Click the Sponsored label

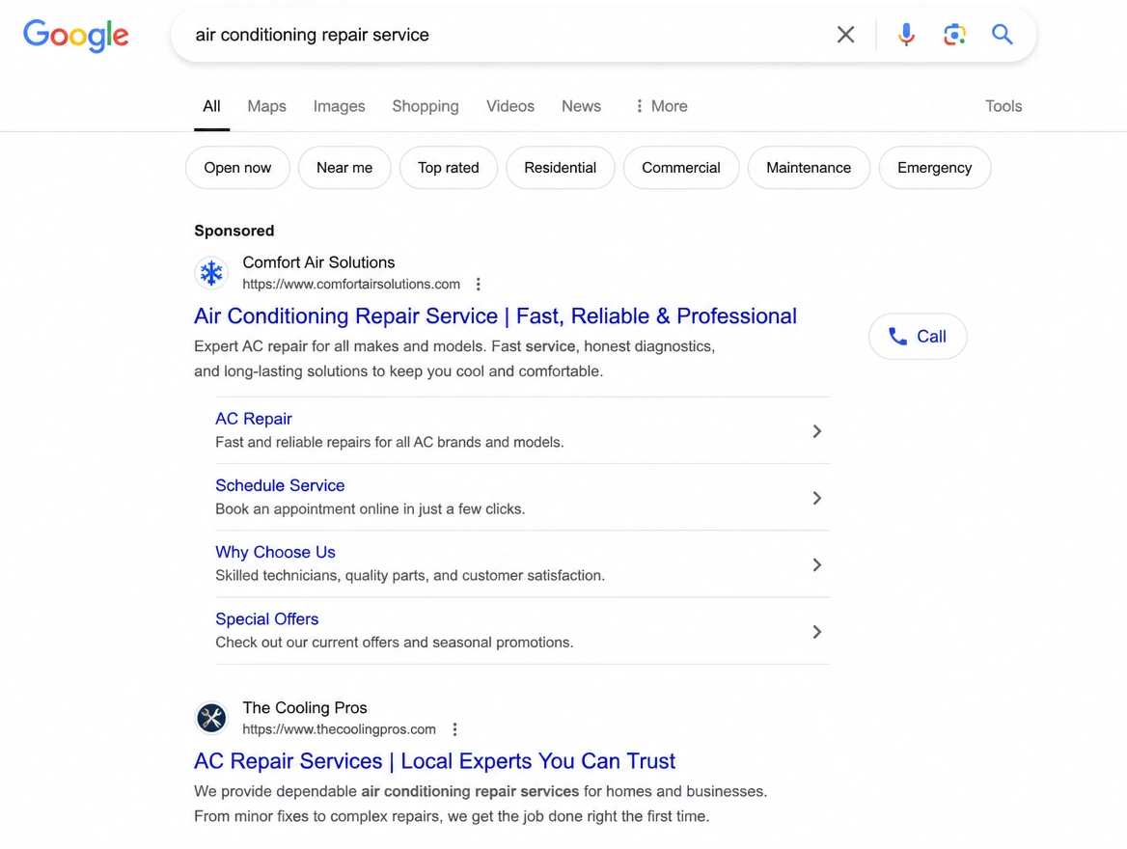(x=234, y=231)
